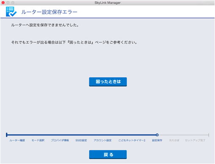Select the 設定保存 step label
This screenshot has height=164, width=215.
pyautogui.click(x=157, y=140)
